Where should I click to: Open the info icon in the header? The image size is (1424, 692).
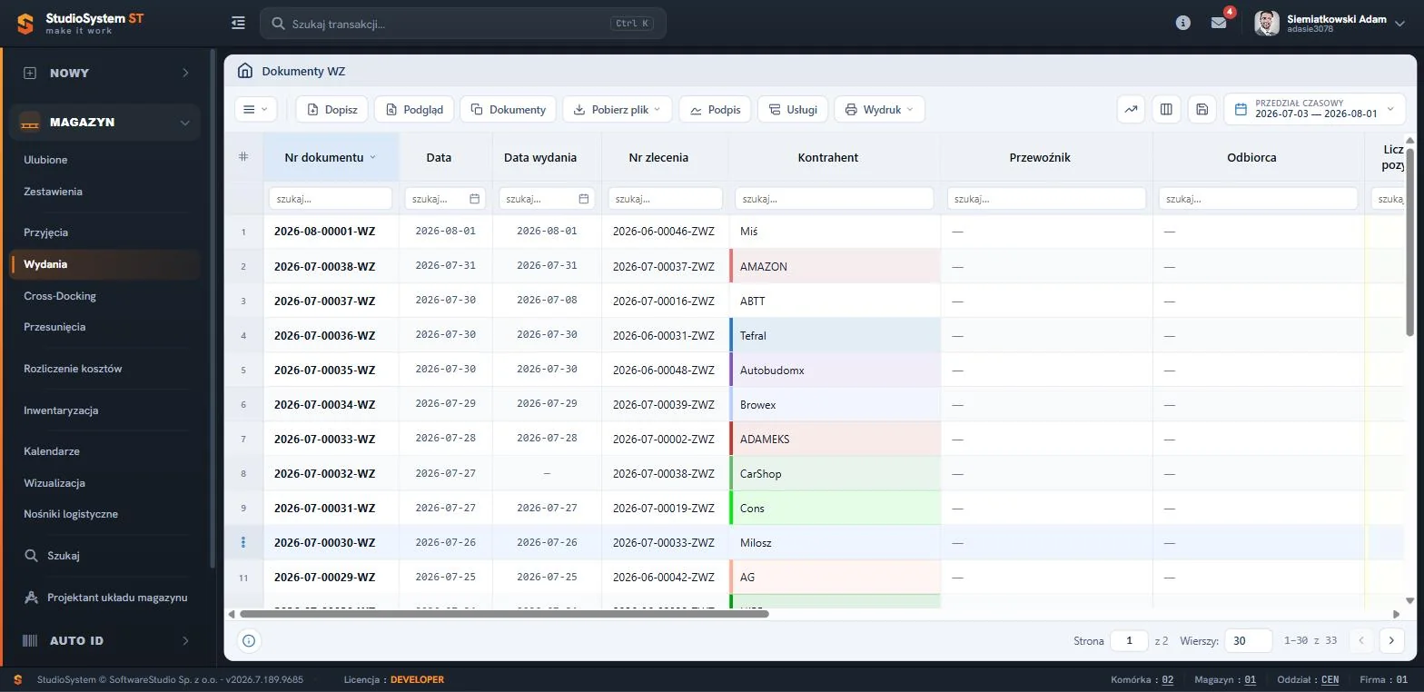click(x=1182, y=24)
